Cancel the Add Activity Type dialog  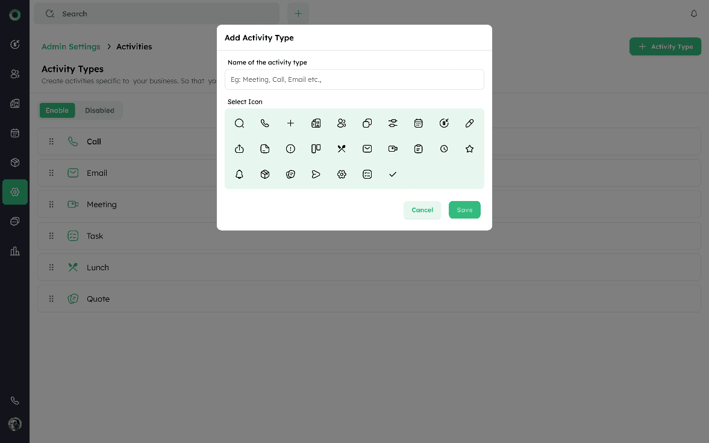[x=422, y=210]
